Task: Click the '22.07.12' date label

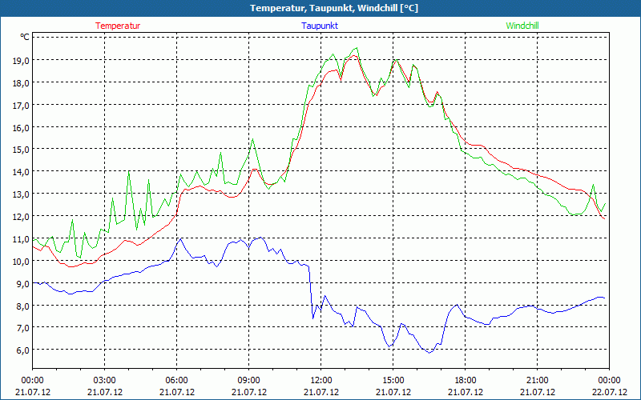Action: coord(609,392)
